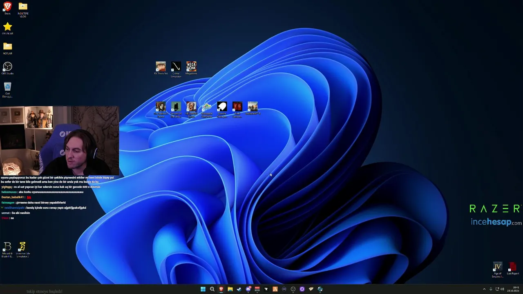This screenshot has width=523, height=294.
Task: Select the Crime Simulator desktop shortcut
Action: tap(176, 69)
